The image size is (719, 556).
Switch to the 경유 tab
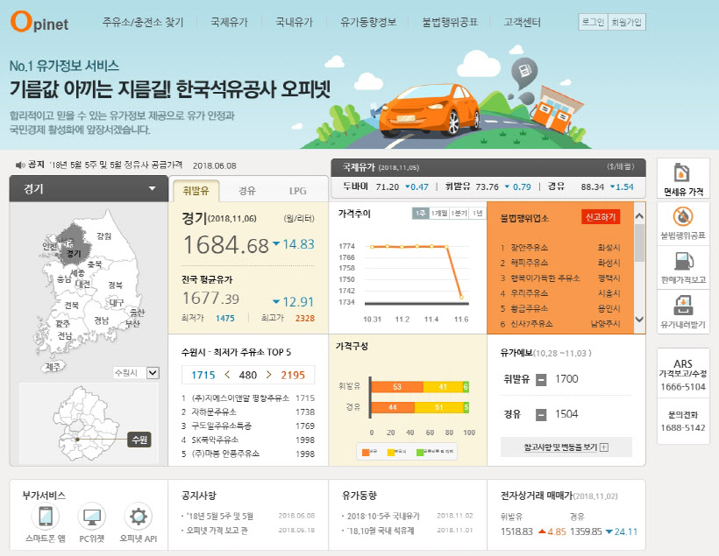(x=247, y=190)
